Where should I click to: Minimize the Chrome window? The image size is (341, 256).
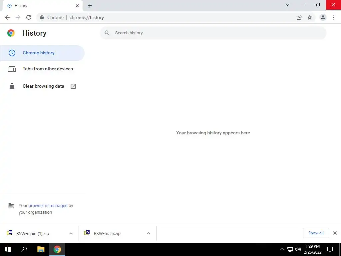click(303, 5)
